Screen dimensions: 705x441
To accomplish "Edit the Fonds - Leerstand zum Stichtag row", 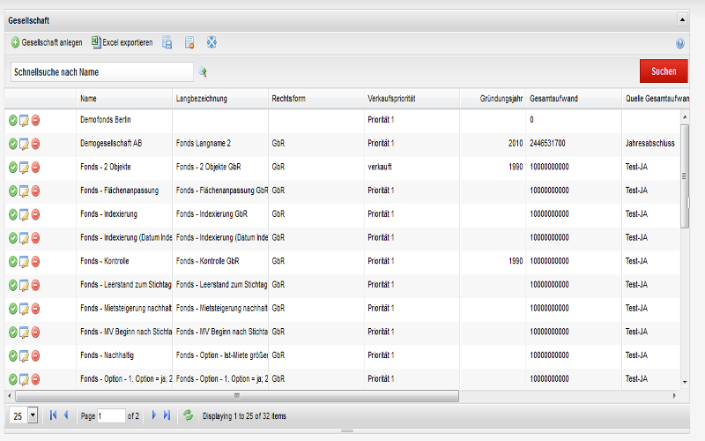I will pos(25,285).
